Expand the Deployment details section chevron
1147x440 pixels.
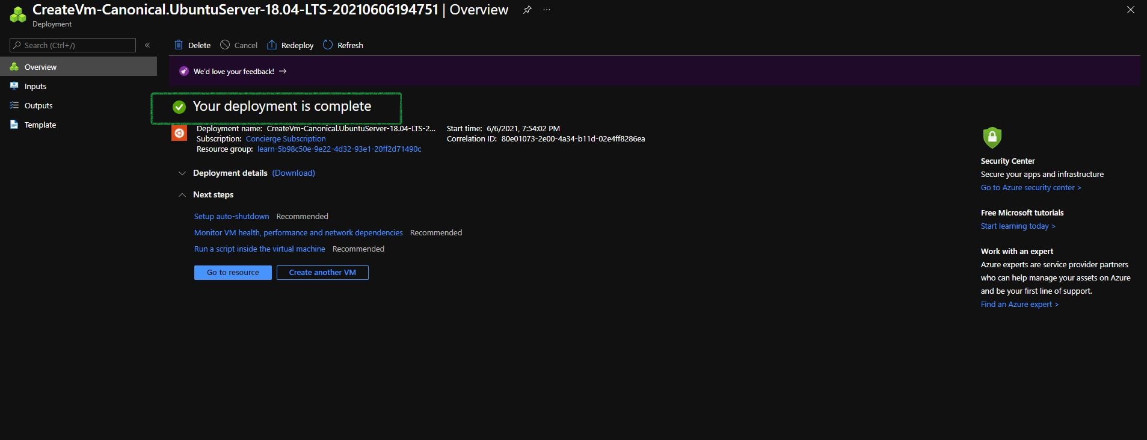182,173
